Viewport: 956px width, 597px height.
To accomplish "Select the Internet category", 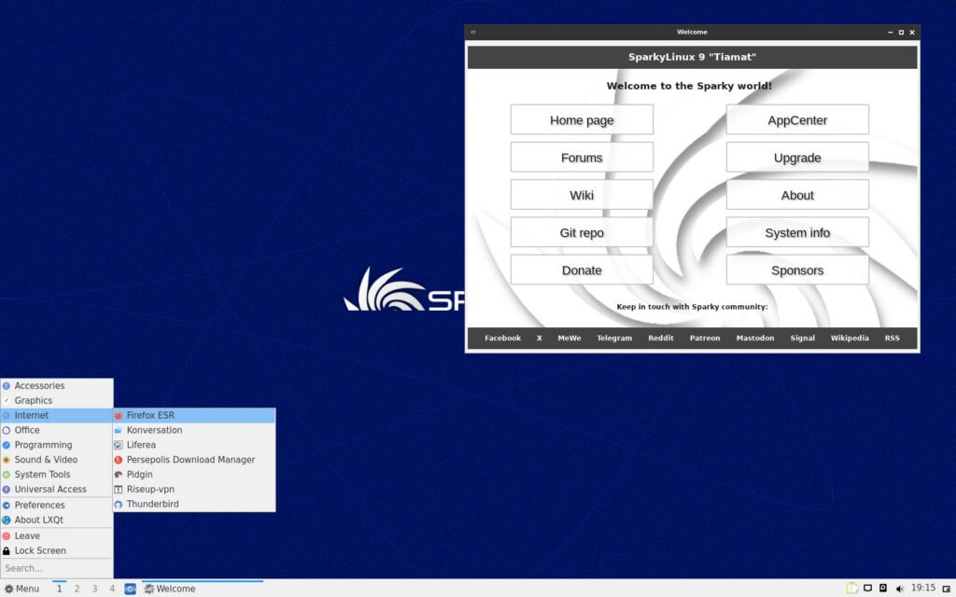I will click(57, 415).
